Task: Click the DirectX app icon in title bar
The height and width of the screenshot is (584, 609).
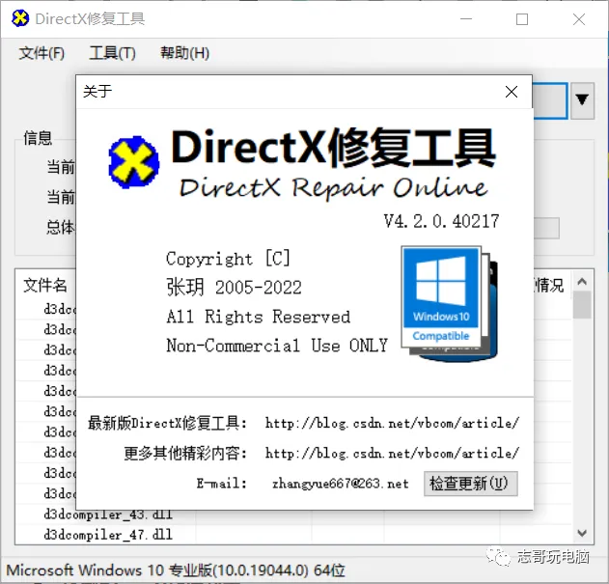Action: (19, 19)
